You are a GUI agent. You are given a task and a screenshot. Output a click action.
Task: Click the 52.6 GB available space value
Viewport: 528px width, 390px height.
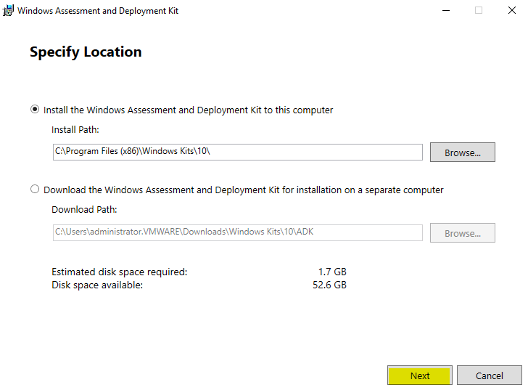[329, 285]
